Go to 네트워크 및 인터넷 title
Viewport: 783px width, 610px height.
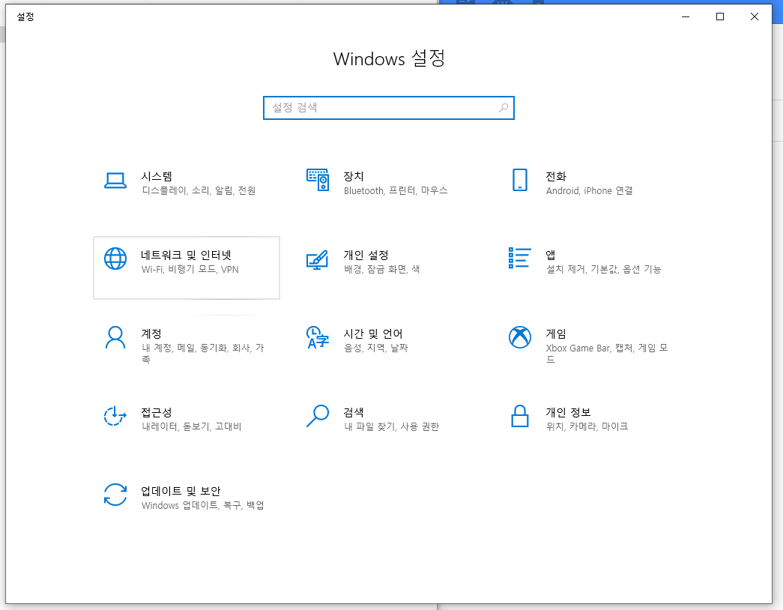point(187,256)
